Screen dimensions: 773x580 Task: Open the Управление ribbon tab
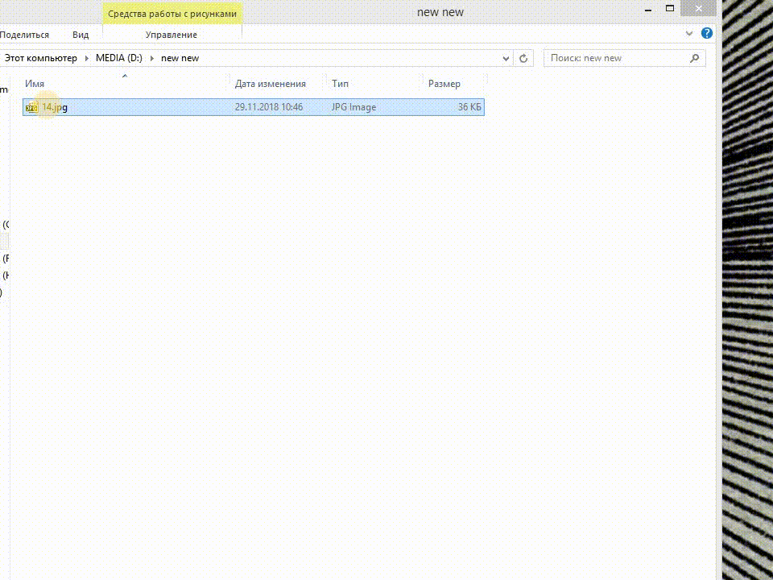(x=171, y=35)
